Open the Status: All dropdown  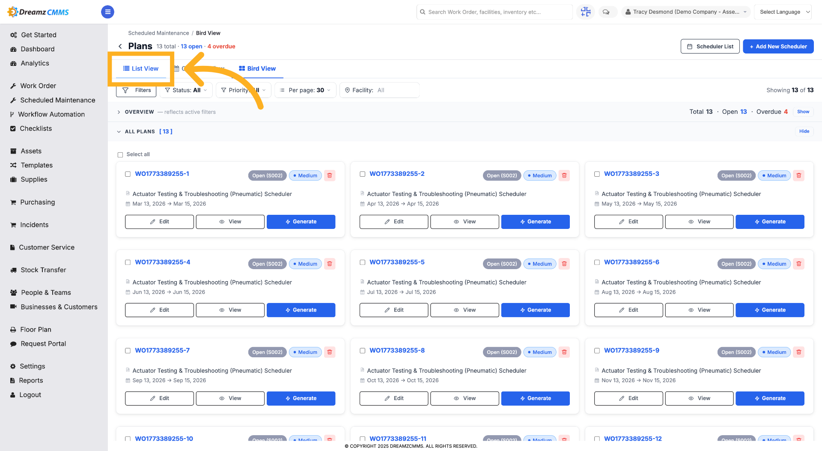[186, 90]
